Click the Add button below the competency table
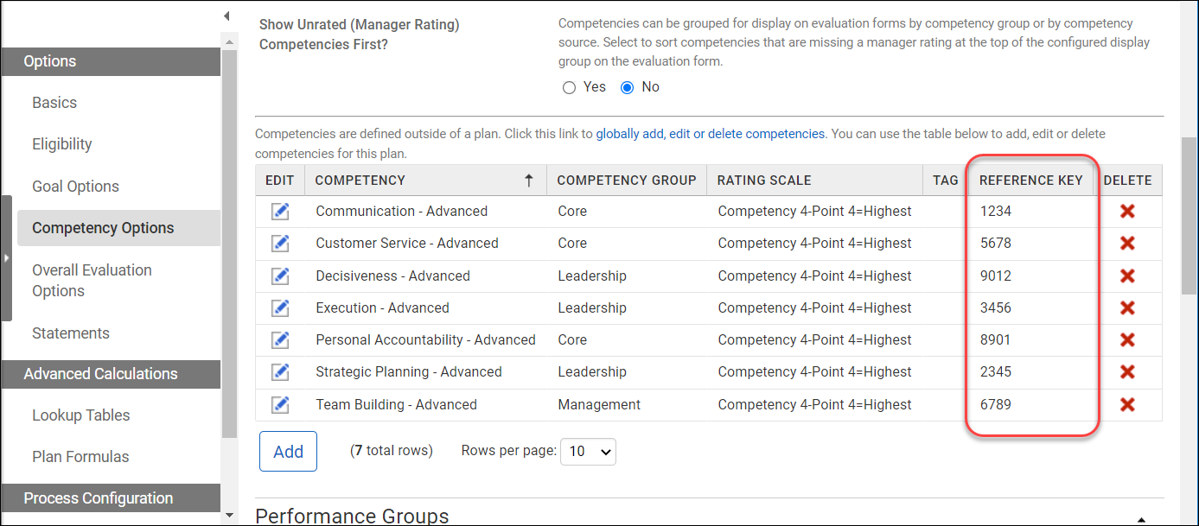This screenshot has height=526, width=1199. tap(288, 451)
